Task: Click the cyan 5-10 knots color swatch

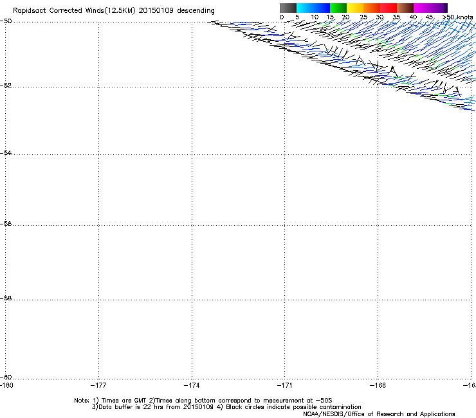Action: tap(305, 8)
